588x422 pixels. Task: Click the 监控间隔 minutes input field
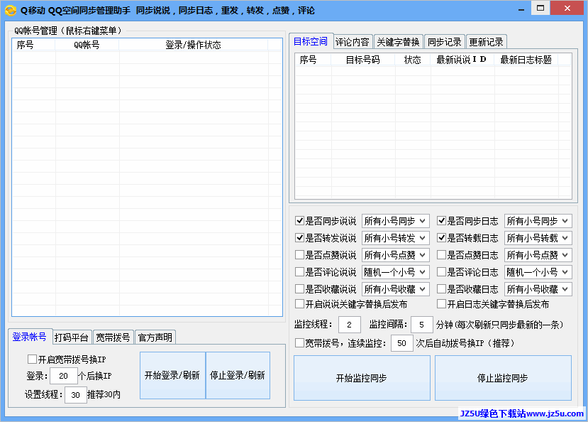click(x=422, y=325)
